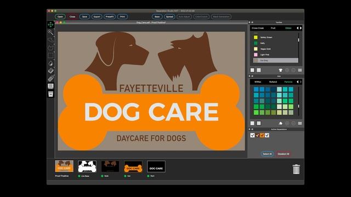Switch to the Cross Creek textile tab
The height and width of the screenshot is (197, 351).
coord(258,28)
